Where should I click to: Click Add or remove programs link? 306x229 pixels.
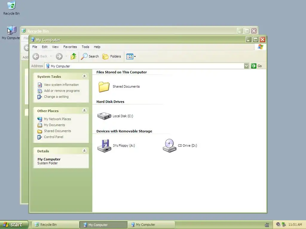point(62,91)
